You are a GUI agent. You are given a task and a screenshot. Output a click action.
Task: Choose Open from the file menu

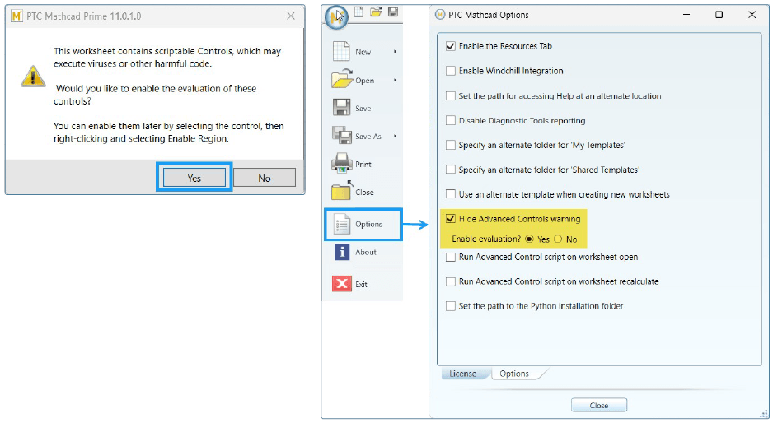(365, 81)
